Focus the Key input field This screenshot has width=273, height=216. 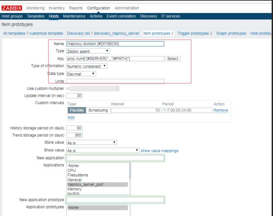click(x=115, y=59)
